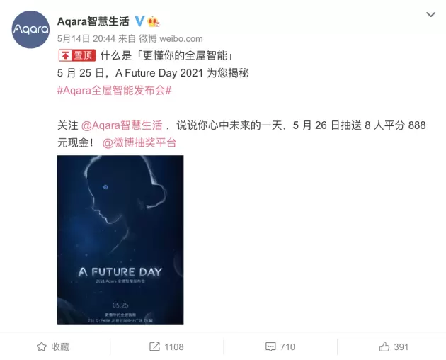446x360 pixels.
Task: Click the 微博 weibo.com source link
Action: pos(171,38)
